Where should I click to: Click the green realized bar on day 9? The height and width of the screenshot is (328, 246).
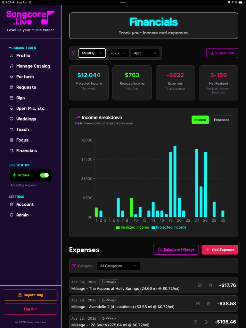tap(131, 207)
